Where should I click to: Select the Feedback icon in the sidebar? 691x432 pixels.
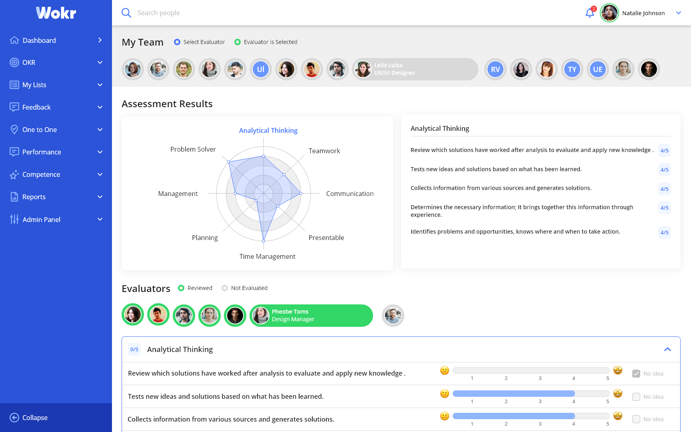pyautogui.click(x=14, y=107)
